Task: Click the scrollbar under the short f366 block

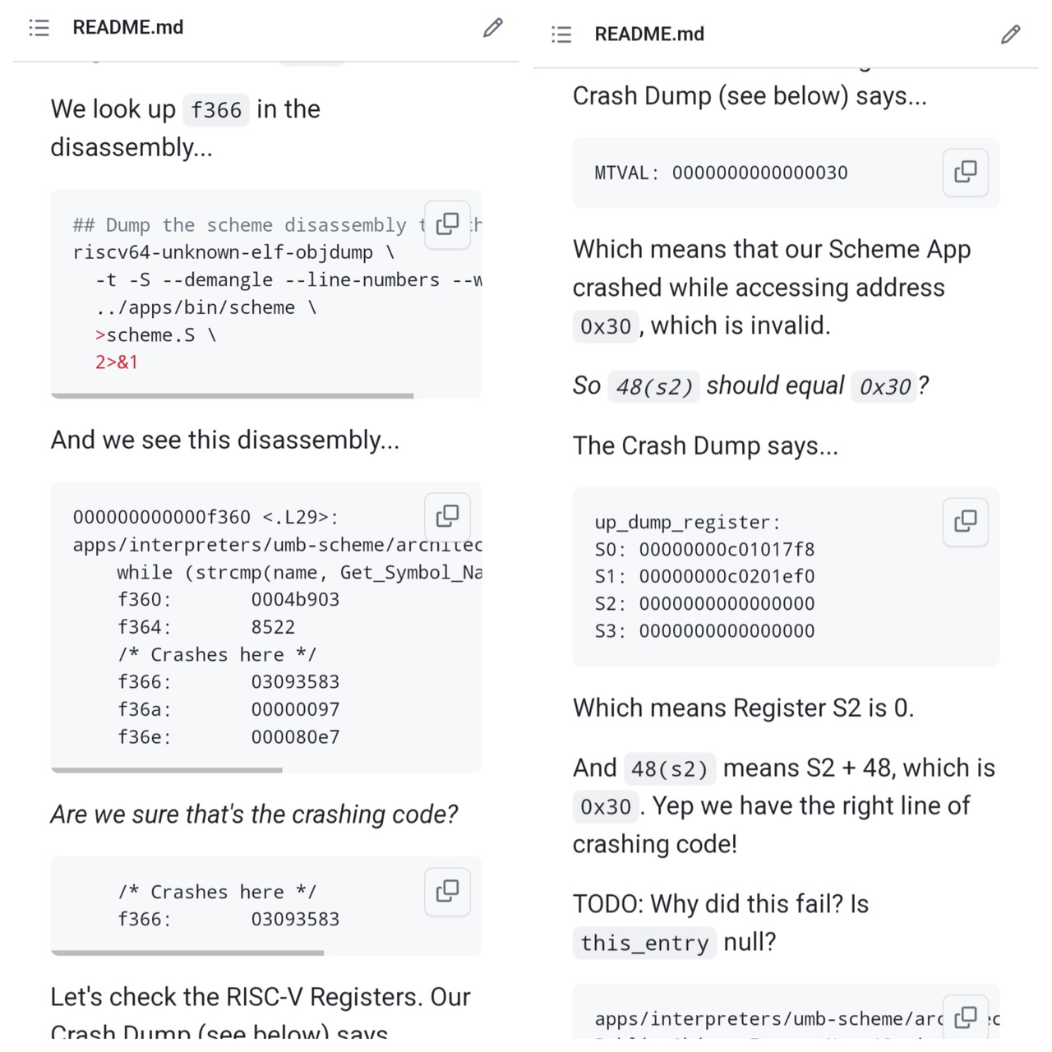Action: coord(187,953)
